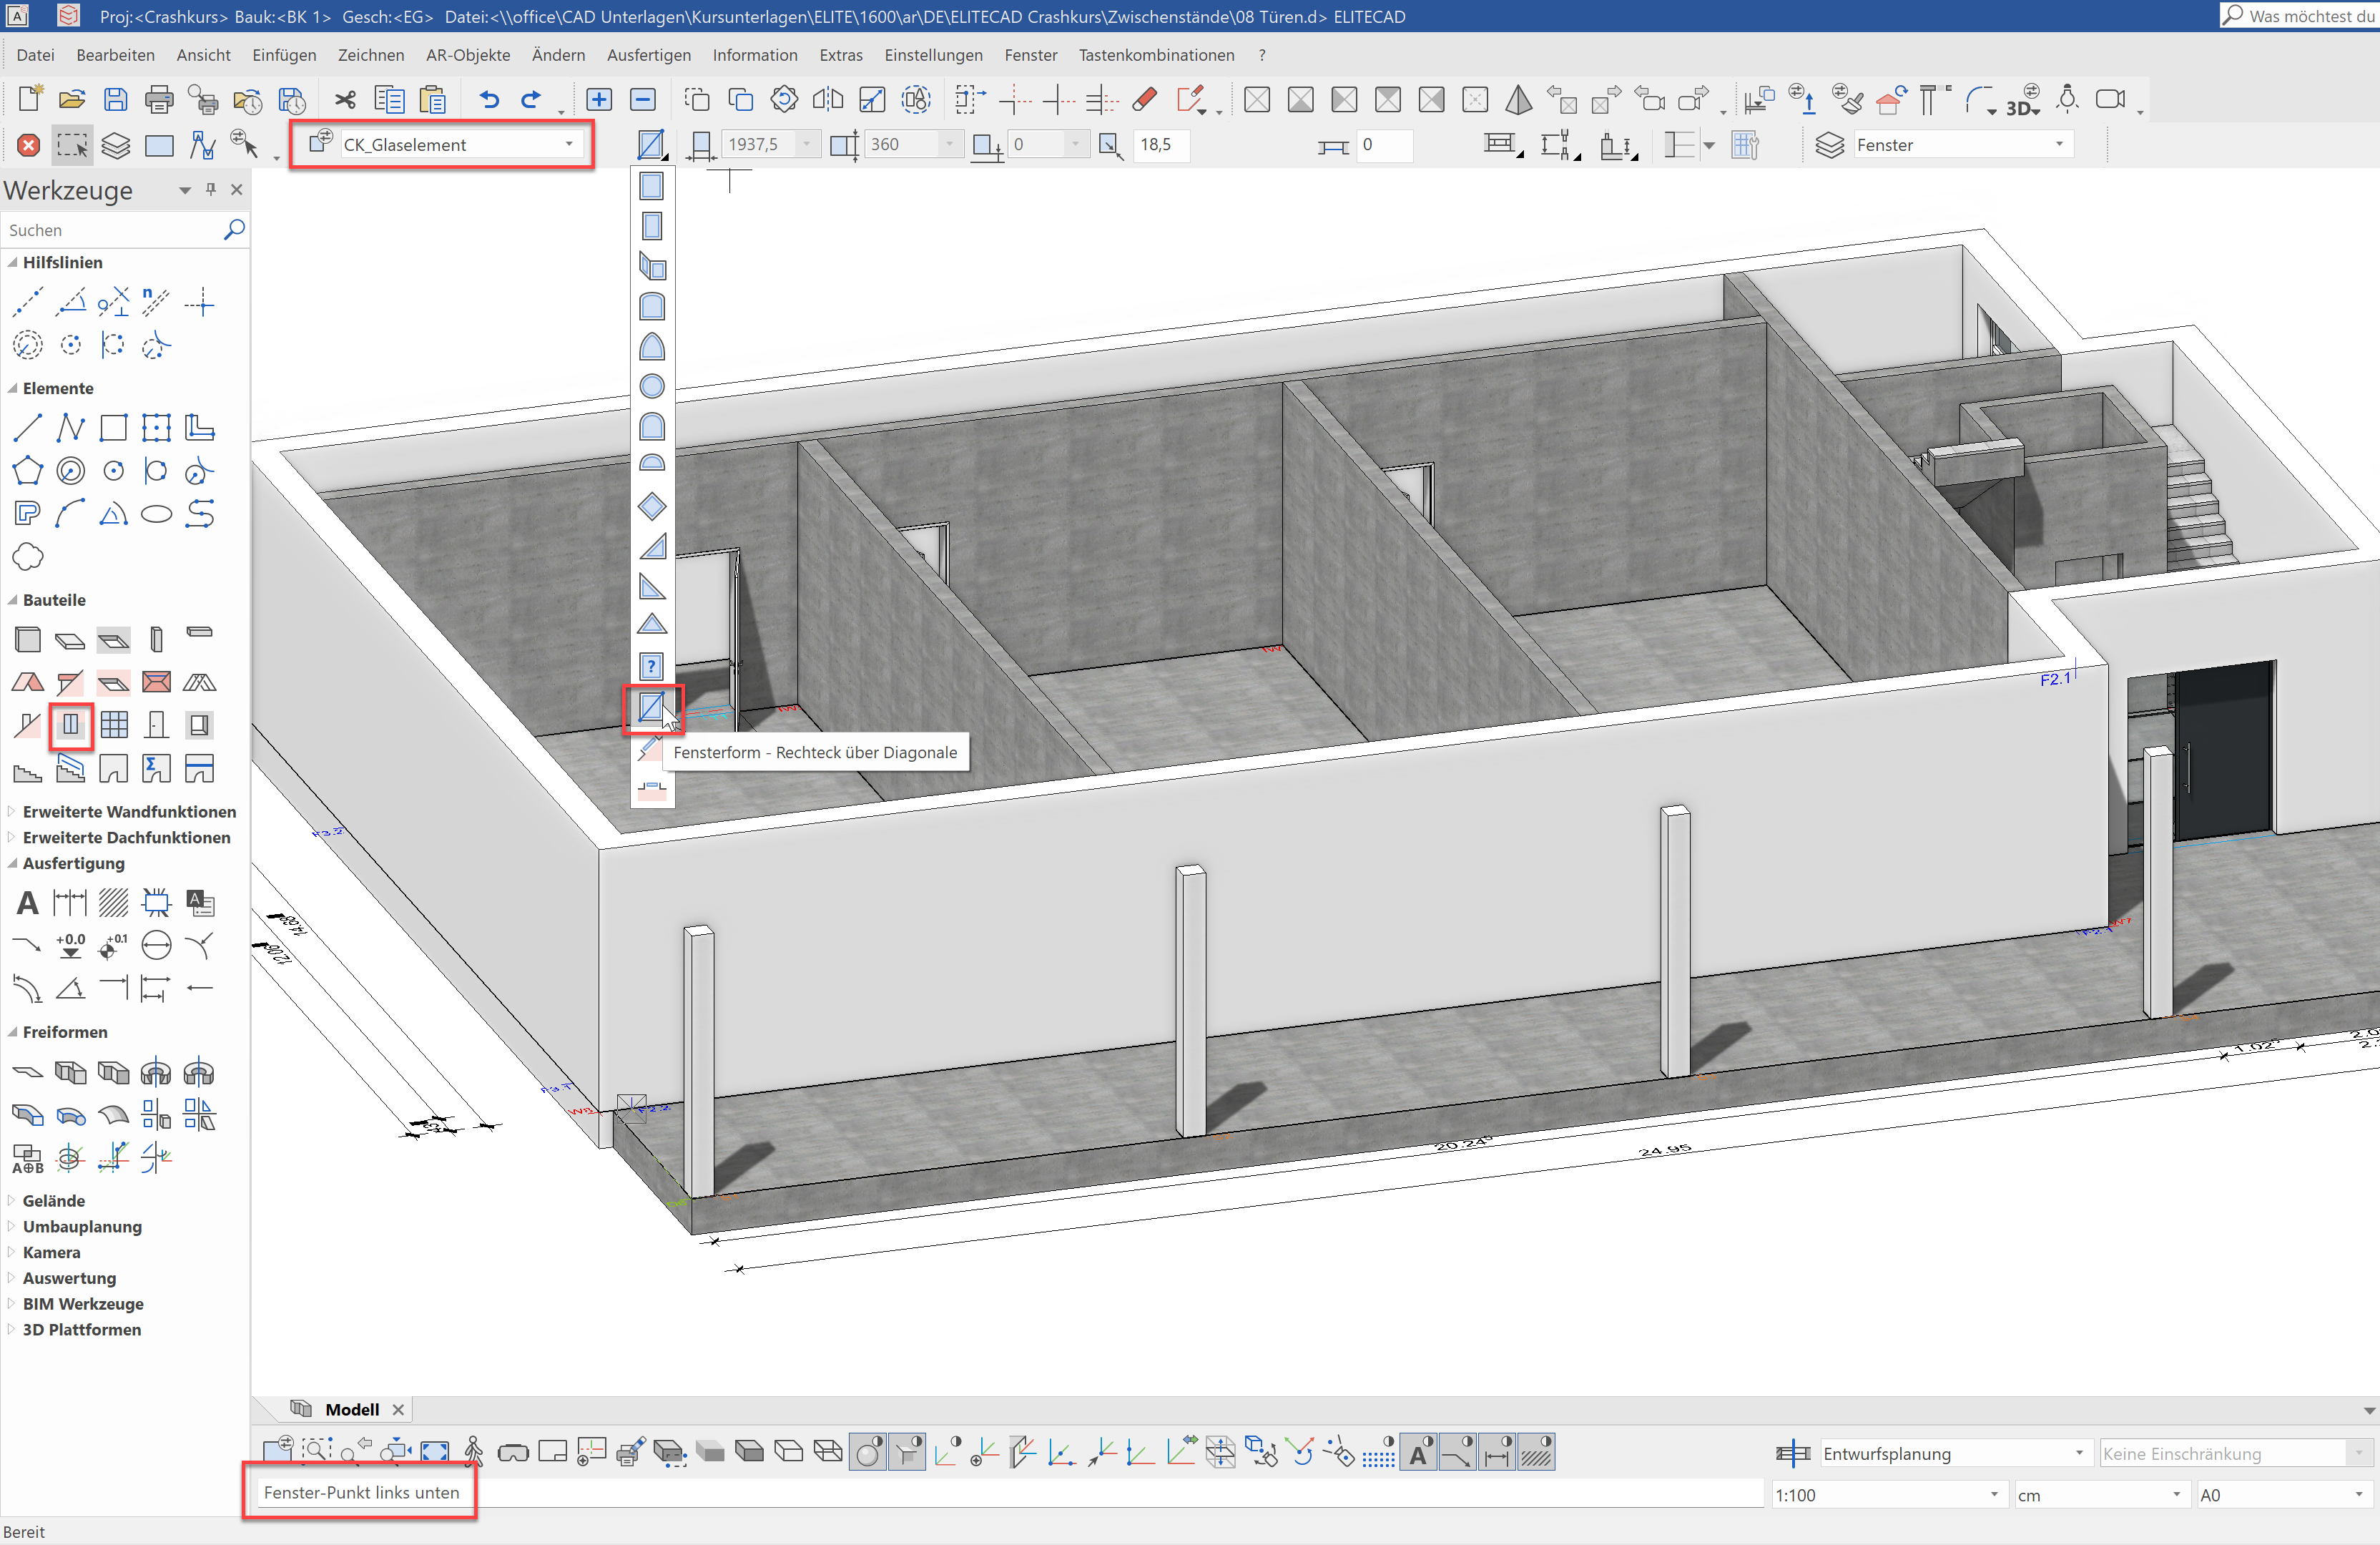The image size is (2380, 1545).
Task: Click the search magnifier in Werkzeuge
Action: 233,230
